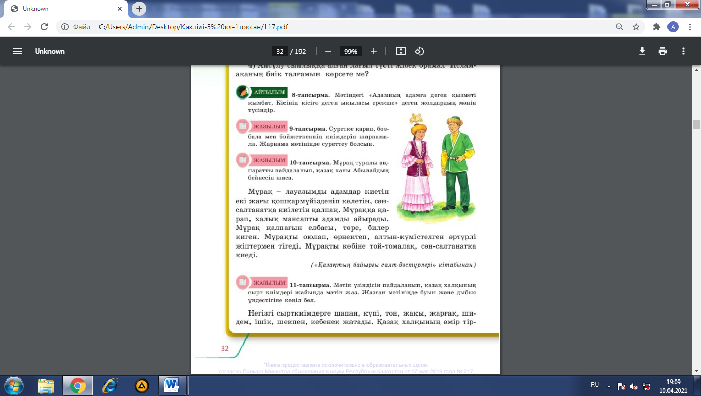The height and width of the screenshot is (396, 701).
Task: Click the ЖАЗЫЛЫМ badge beside 11-тапсырма
Action: pos(261,283)
